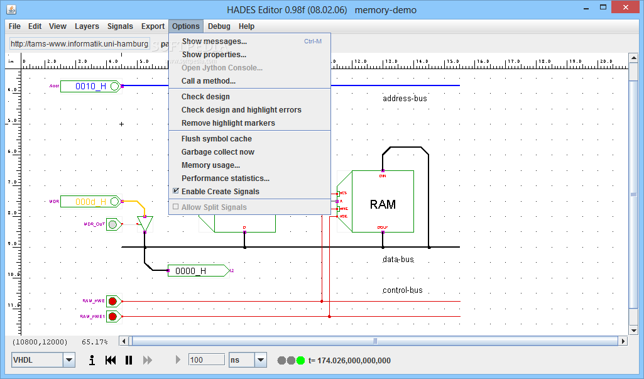
Task: Select Check design
Action: click(x=249, y=97)
